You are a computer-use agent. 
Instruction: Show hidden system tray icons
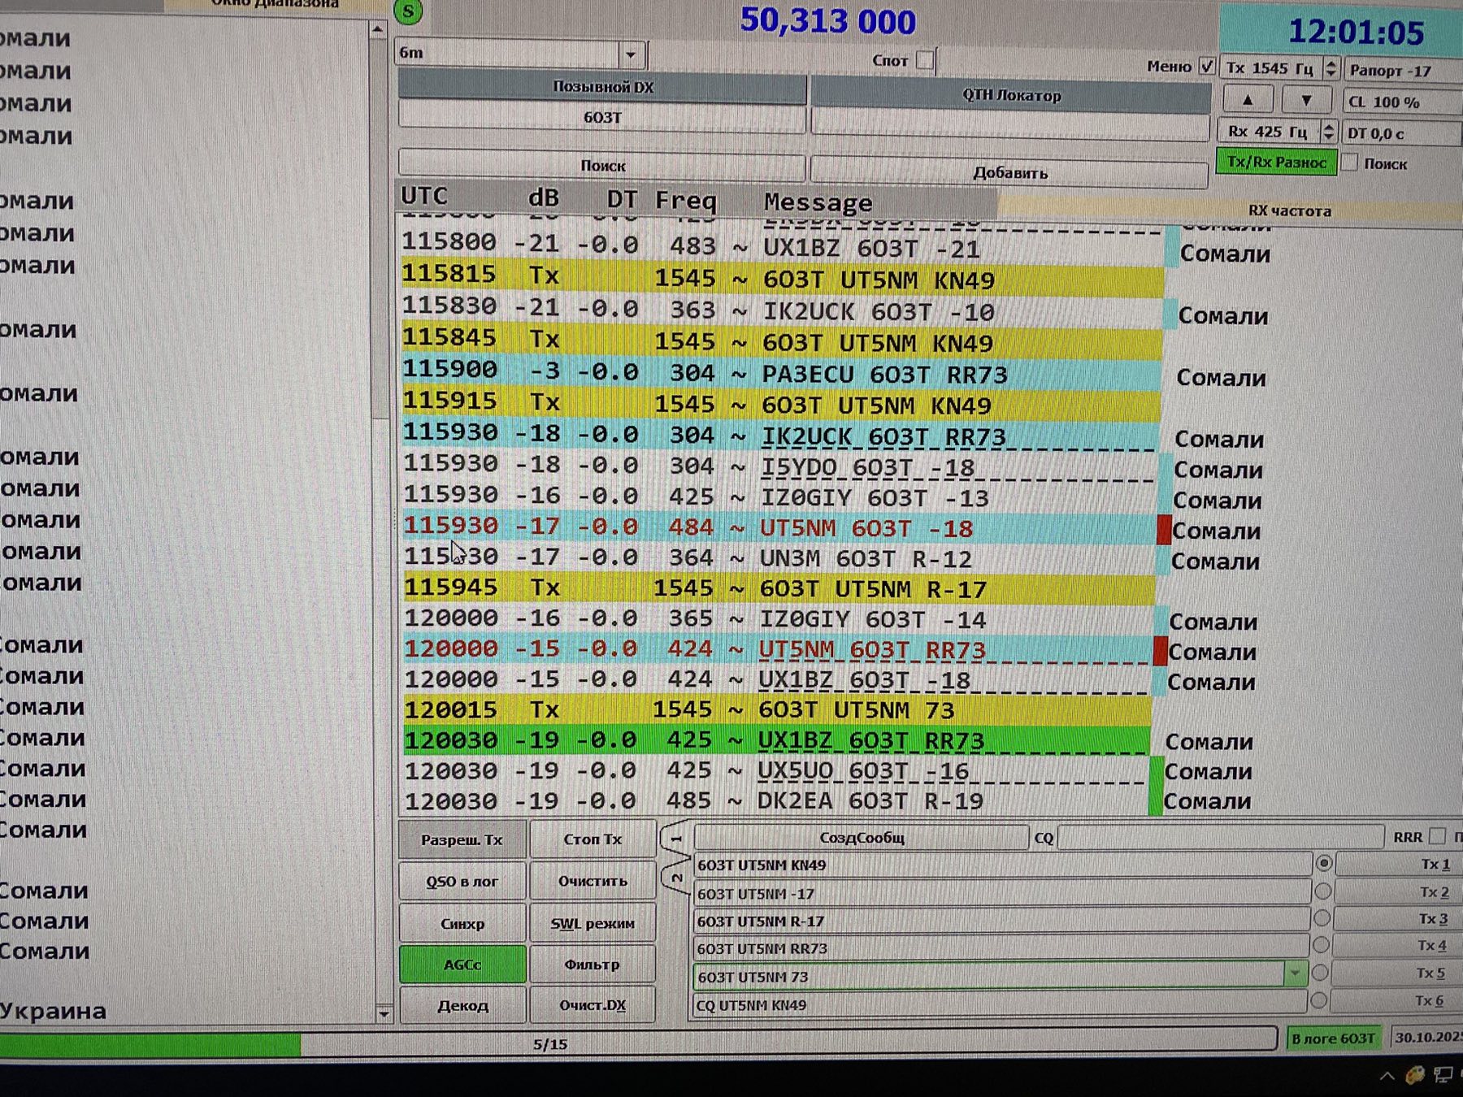click(1387, 1076)
